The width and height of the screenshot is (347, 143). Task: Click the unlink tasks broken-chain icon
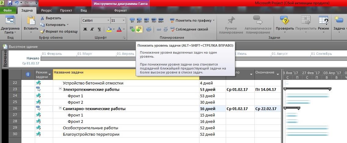[x=166, y=29]
